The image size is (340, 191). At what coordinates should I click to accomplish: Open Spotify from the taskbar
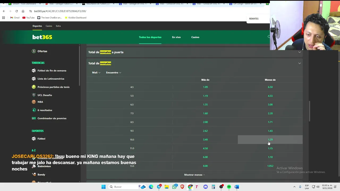(x=229, y=187)
